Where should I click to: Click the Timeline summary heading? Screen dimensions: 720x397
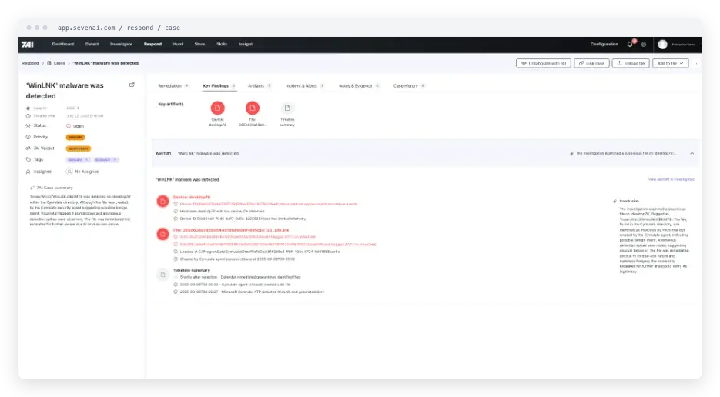192,270
